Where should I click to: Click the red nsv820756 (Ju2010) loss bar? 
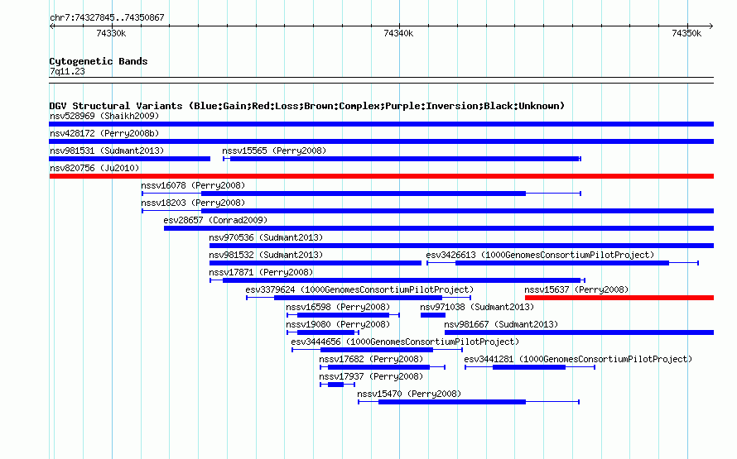(x=381, y=176)
